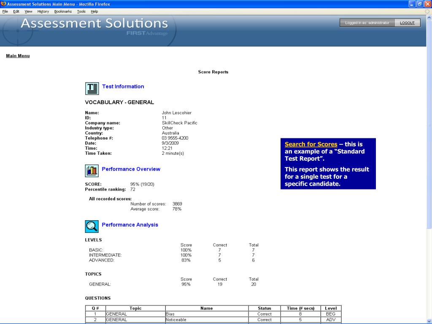Click the "ADV" level cell for Noticeable
Viewport: 432px width, 324px height.
[331, 320]
